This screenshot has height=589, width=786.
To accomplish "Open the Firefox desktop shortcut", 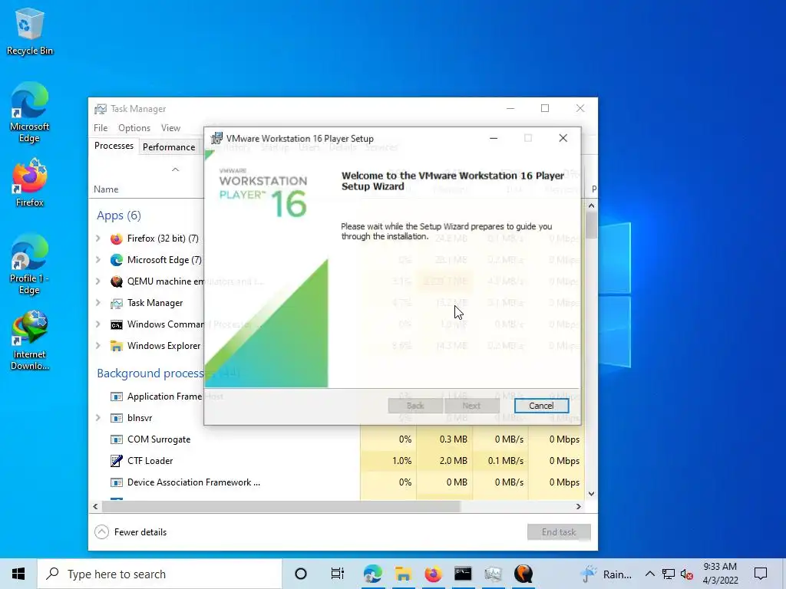I will tap(30, 183).
